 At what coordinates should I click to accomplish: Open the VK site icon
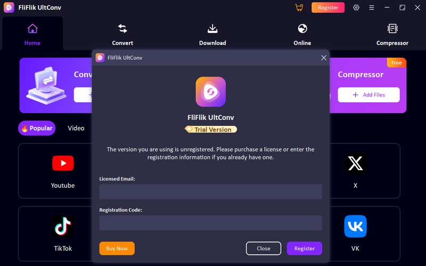coord(355,227)
